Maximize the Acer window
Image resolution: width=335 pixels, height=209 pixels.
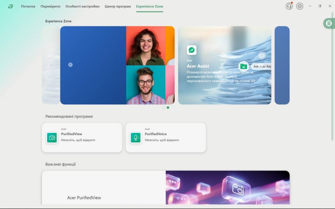pyautogui.click(x=320, y=6)
